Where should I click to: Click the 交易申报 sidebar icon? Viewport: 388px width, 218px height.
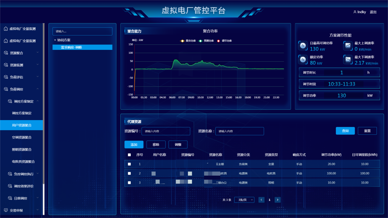6,210
